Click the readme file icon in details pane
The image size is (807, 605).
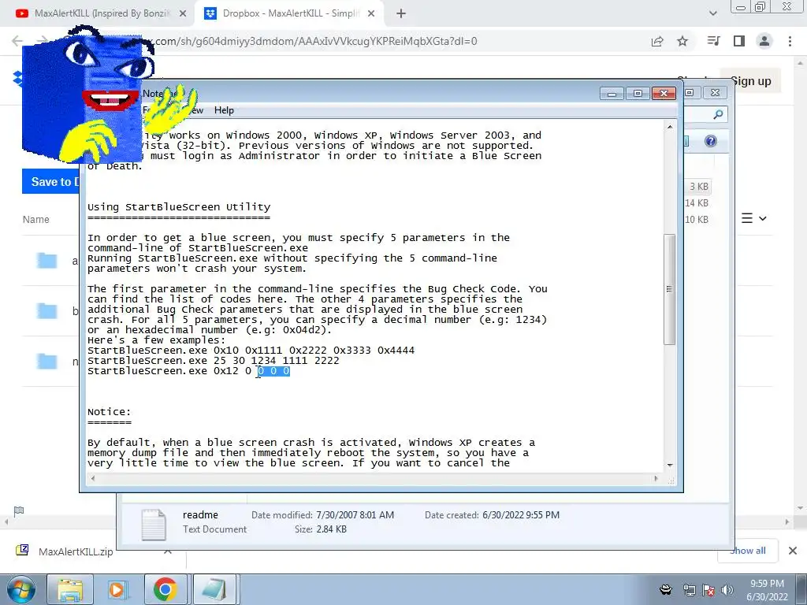(x=154, y=524)
